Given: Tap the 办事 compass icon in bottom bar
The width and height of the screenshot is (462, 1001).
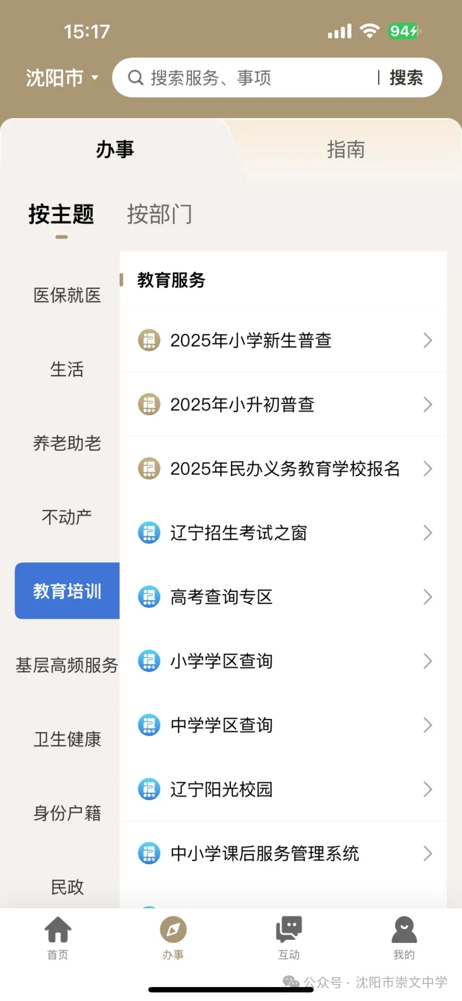Looking at the screenshot, I should coord(173,930).
